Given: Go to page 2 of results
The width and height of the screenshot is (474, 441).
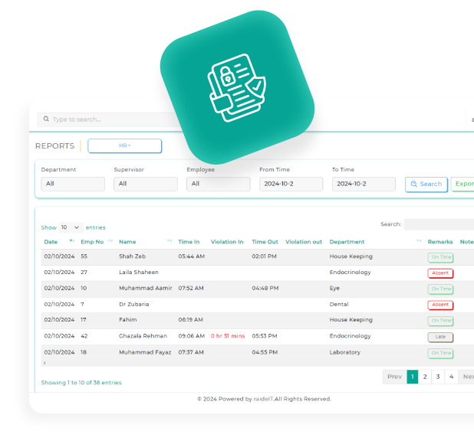Looking at the screenshot, I should tap(425, 377).
